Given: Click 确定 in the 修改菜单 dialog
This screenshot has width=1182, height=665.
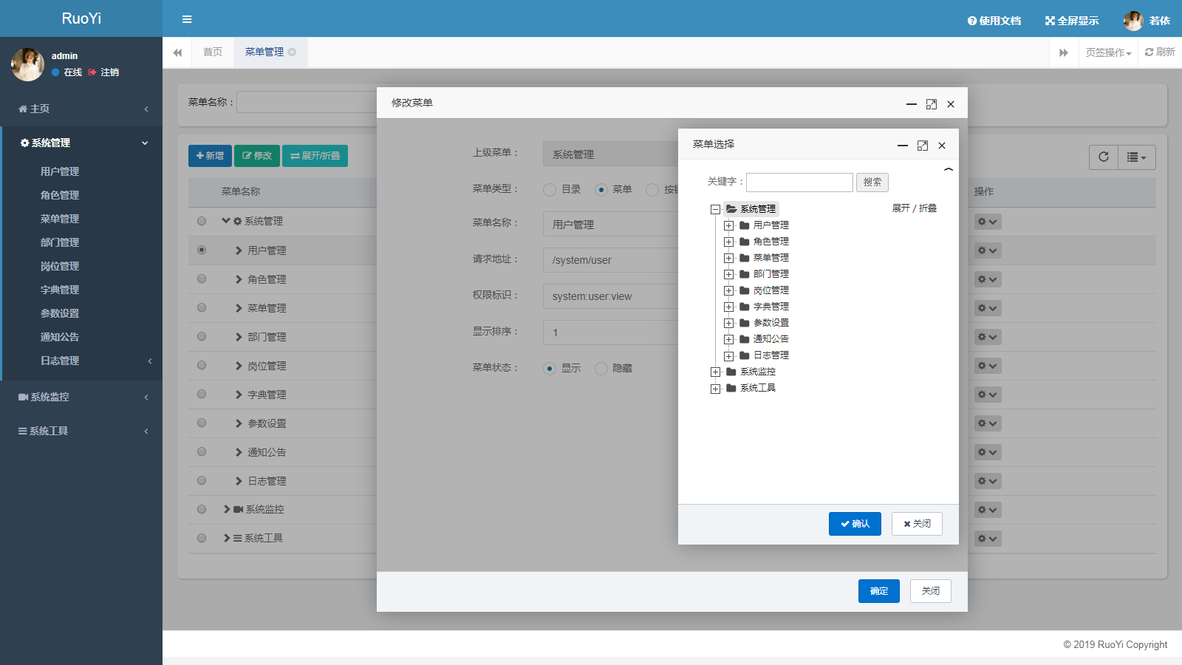Looking at the screenshot, I should tap(879, 591).
